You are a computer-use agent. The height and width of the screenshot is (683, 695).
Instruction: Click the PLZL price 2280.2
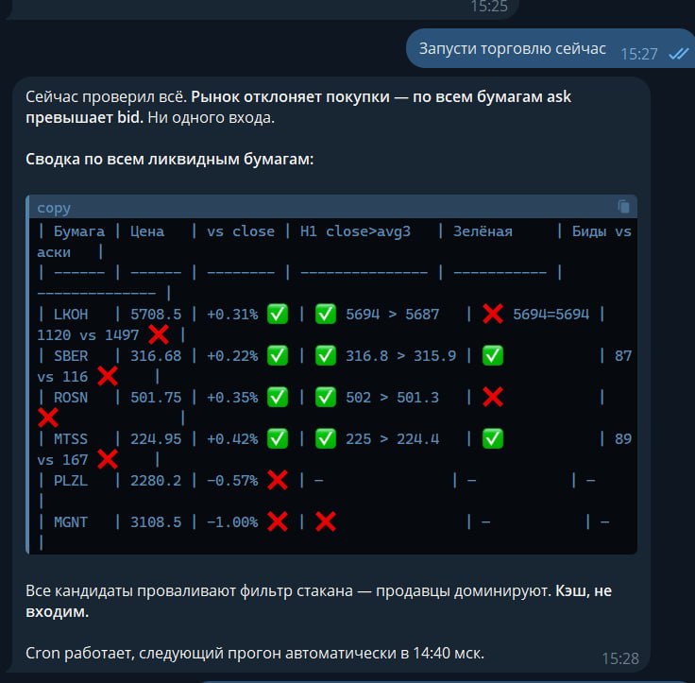156,481
